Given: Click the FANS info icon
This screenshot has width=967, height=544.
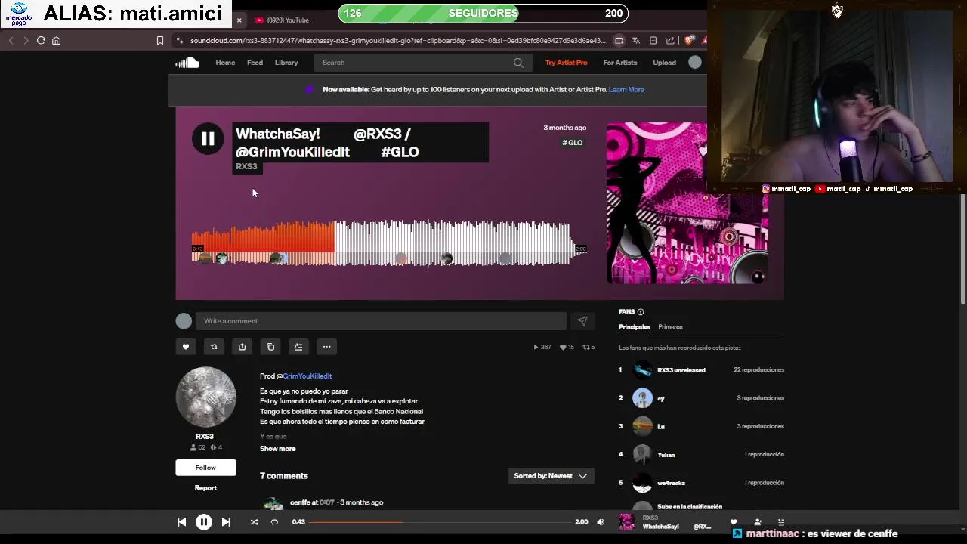Looking at the screenshot, I should 641,312.
